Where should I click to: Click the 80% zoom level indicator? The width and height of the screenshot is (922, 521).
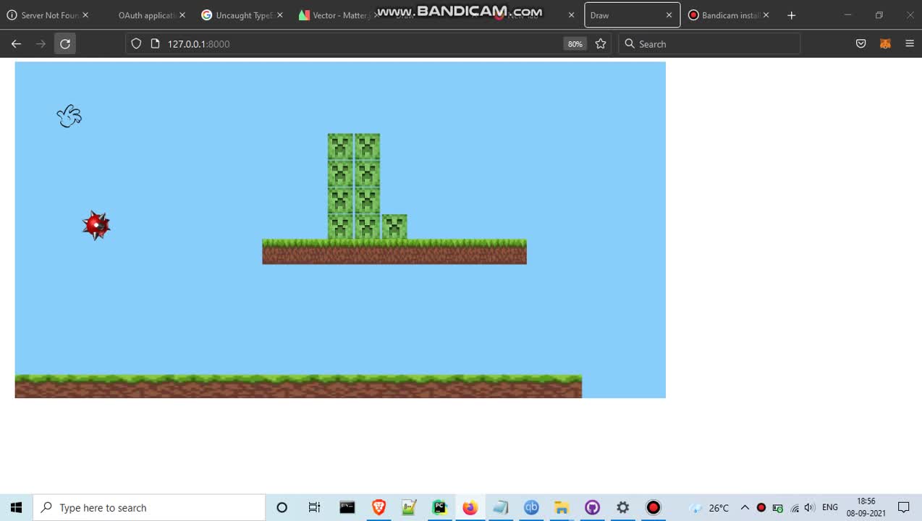[x=575, y=44]
